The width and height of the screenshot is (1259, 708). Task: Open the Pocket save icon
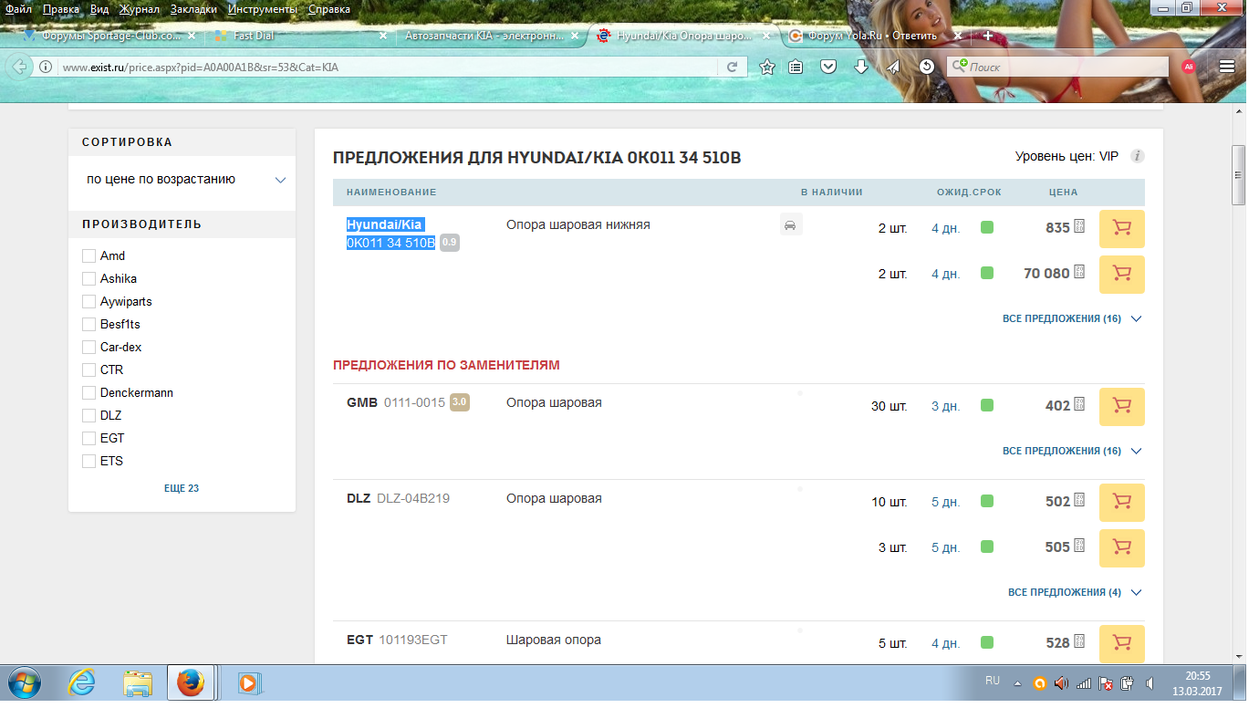828,67
